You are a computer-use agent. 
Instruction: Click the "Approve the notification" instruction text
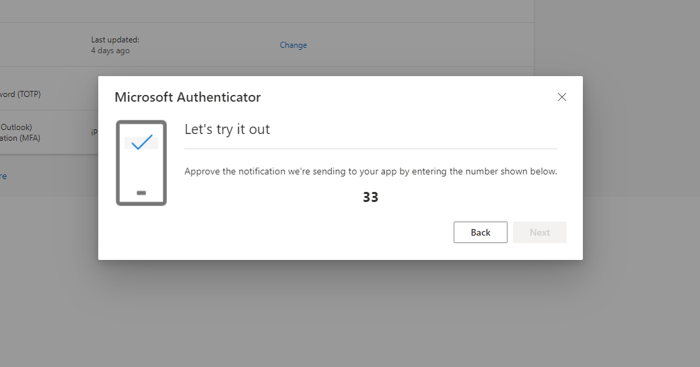[x=371, y=172]
